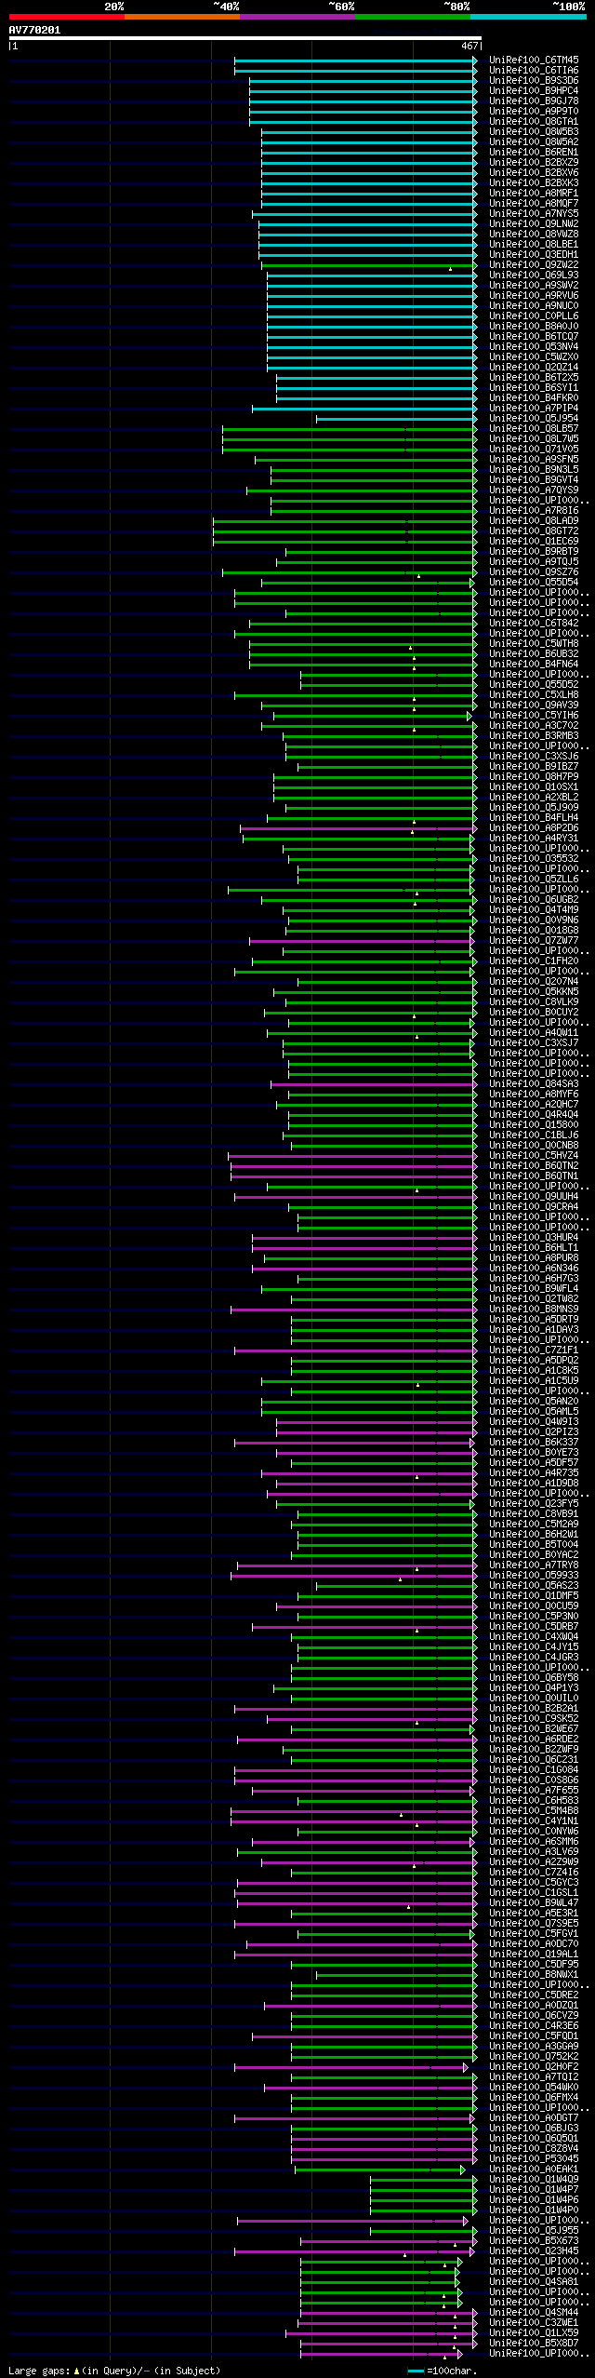Viewport: 595px width, 2378px height.
Task: Select the UniRef100_B5T004 label
Action: coord(534,1545)
